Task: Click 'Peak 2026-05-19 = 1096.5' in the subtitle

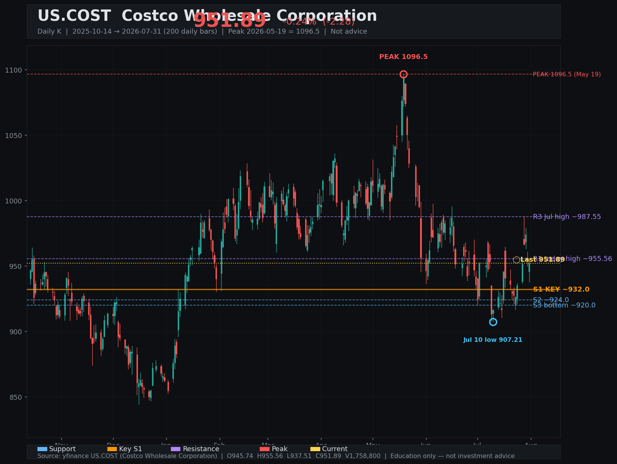Action: tap(274, 31)
